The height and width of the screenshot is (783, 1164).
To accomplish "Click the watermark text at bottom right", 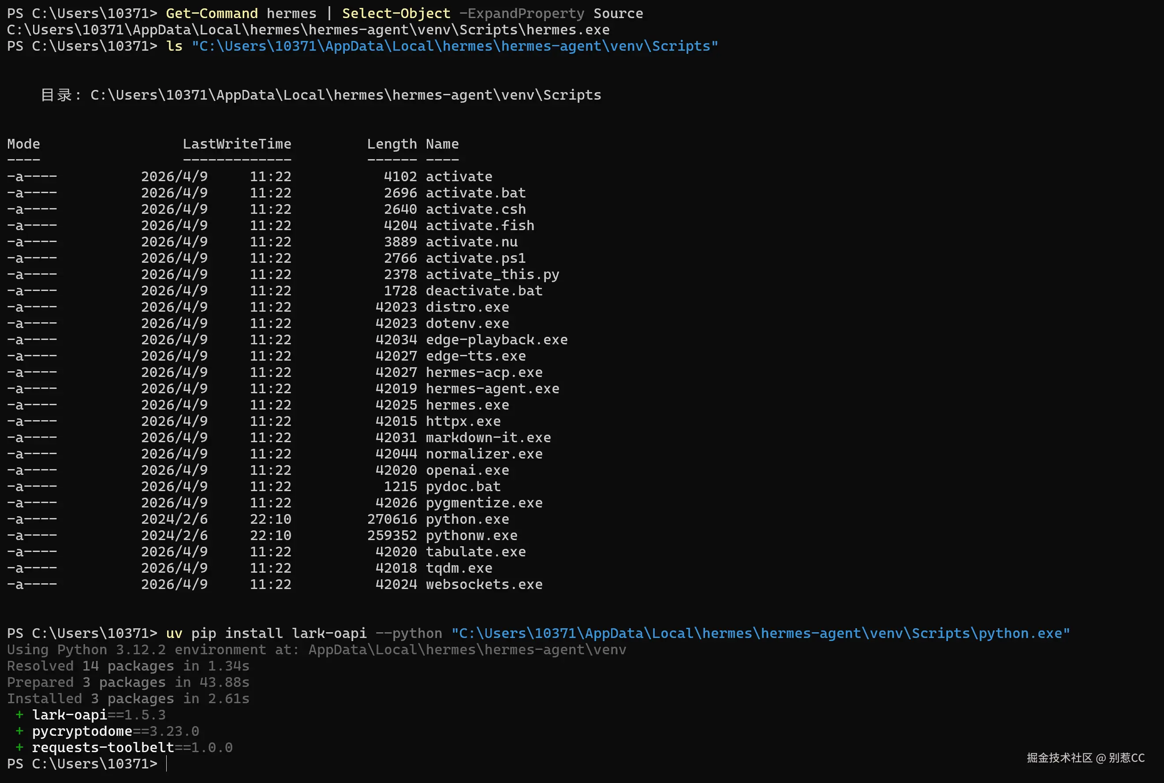I will 1085,758.
